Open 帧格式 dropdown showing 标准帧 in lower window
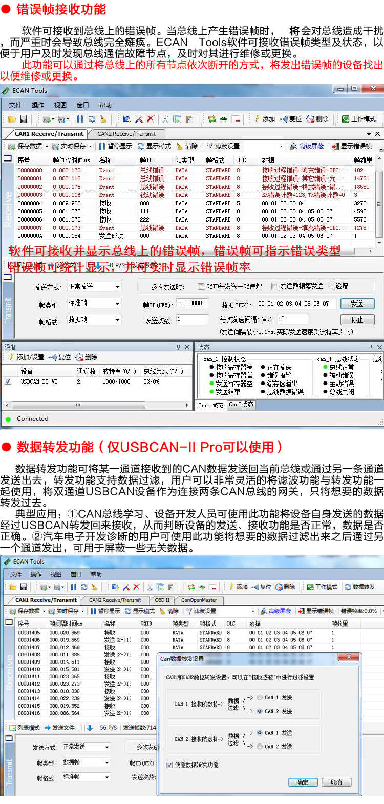384x804 pixels. coord(86,777)
